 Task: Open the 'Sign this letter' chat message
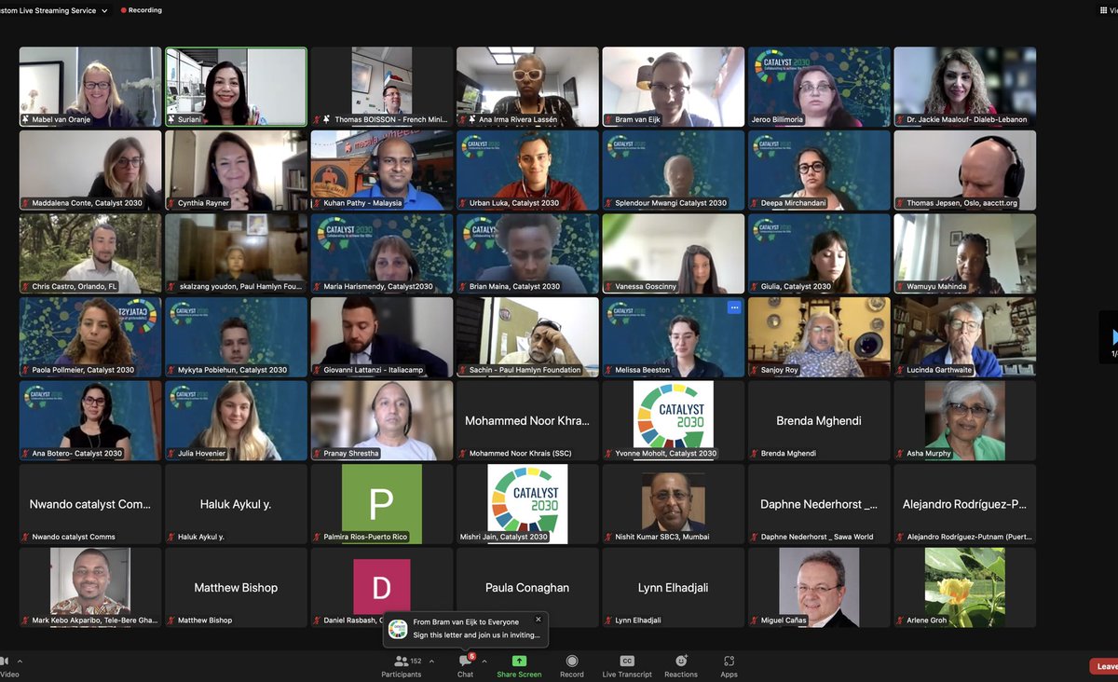(476, 634)
